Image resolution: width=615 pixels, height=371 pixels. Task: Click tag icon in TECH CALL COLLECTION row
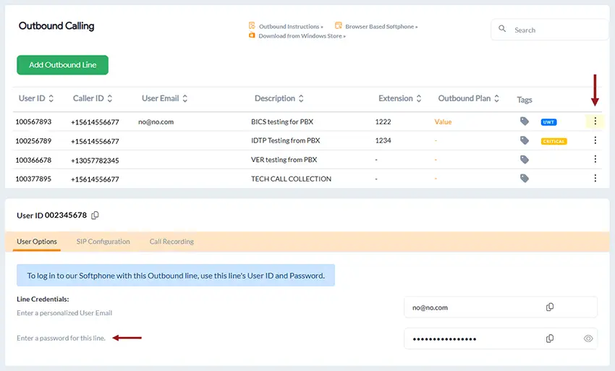click(525, 179)
